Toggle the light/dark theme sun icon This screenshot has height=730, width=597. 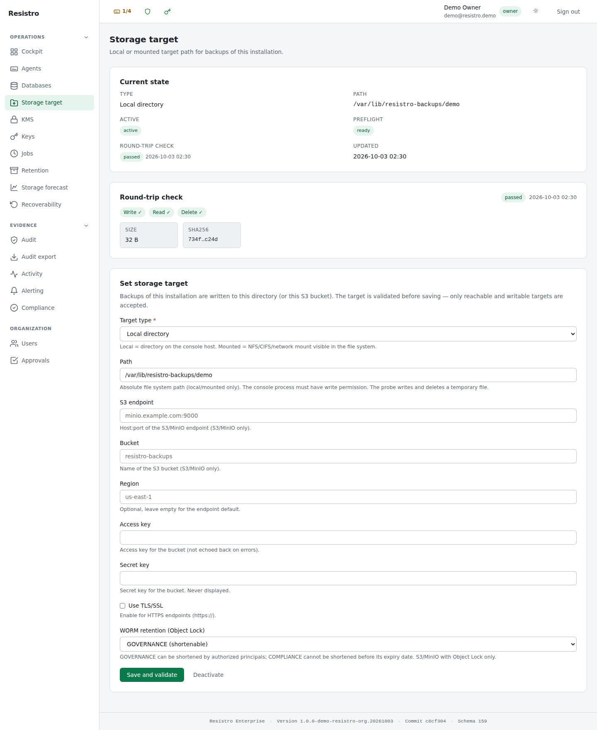[536, 11]
